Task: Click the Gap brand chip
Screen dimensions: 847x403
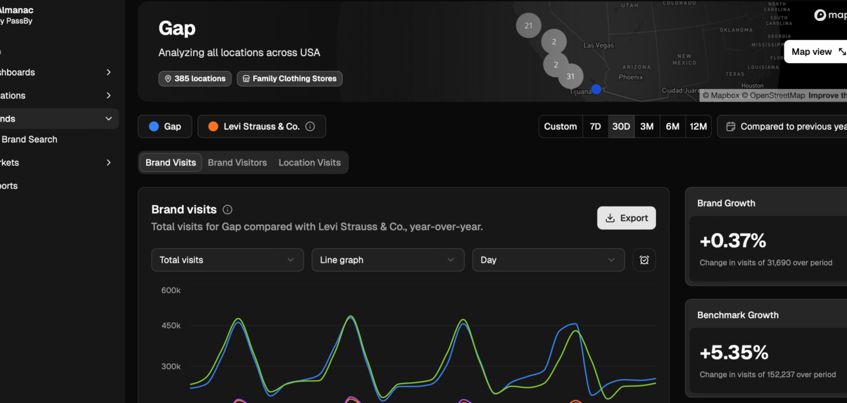Action: tap(166, 126)
